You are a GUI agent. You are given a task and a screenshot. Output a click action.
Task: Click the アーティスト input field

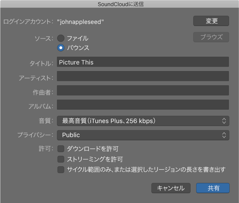[x=143, y=76]
